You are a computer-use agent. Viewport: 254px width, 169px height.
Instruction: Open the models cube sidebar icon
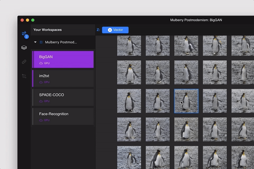(24, 48)
